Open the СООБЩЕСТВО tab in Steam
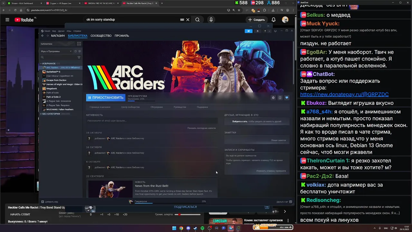The width and height of the screenshot is (412, 232). coord(101,36)
